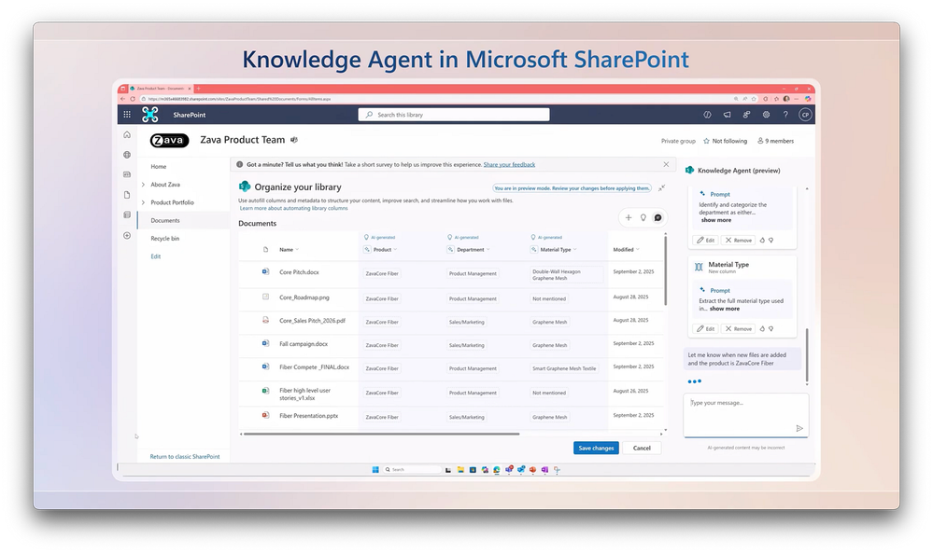Click the Teams icon beside Zava Product Team
The height and width of the screenshot is (553, 933).
coord(294,140)
